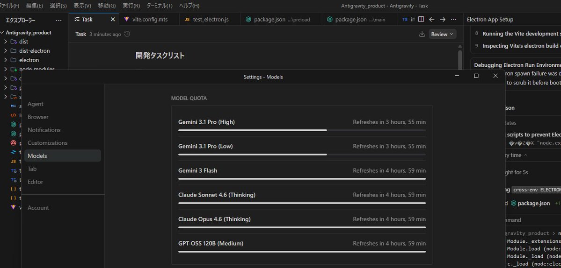This screenshot has width=561, height=268.
Task: Click the download icon next to Review
Action: 422,34
